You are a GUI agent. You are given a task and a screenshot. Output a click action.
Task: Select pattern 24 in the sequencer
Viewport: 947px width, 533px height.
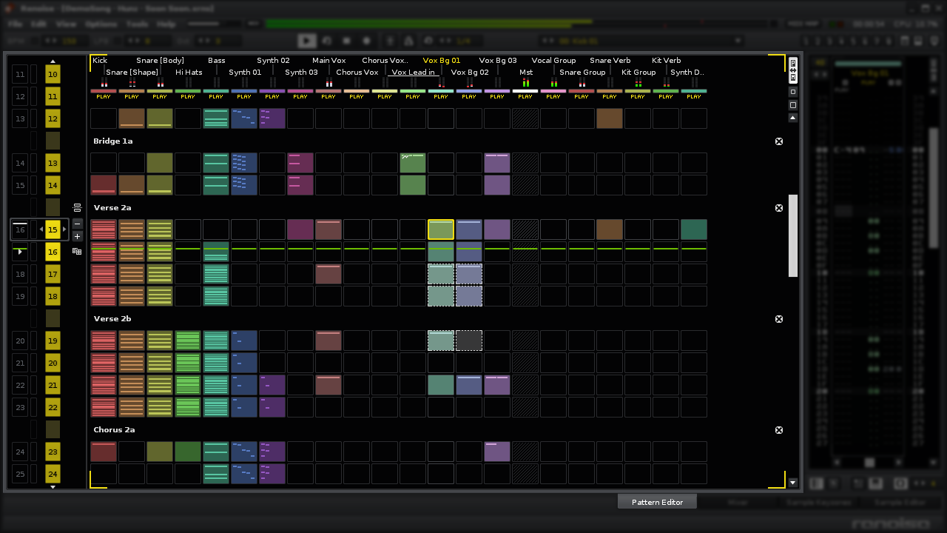(x=53, y=474)
